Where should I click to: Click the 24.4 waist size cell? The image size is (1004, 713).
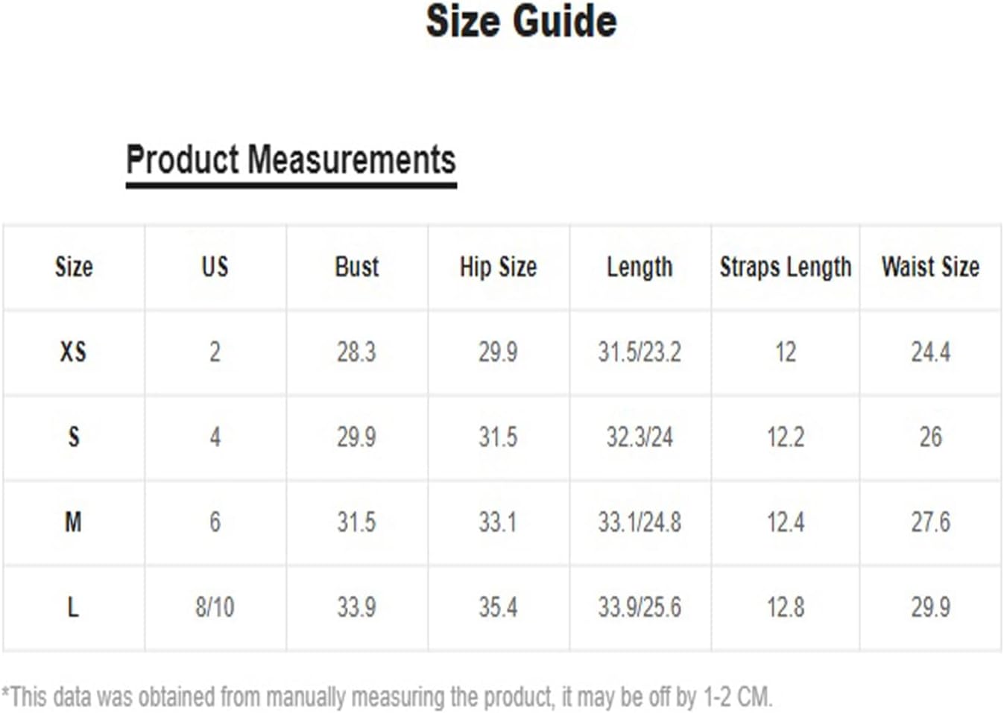[x=930, y=352]
